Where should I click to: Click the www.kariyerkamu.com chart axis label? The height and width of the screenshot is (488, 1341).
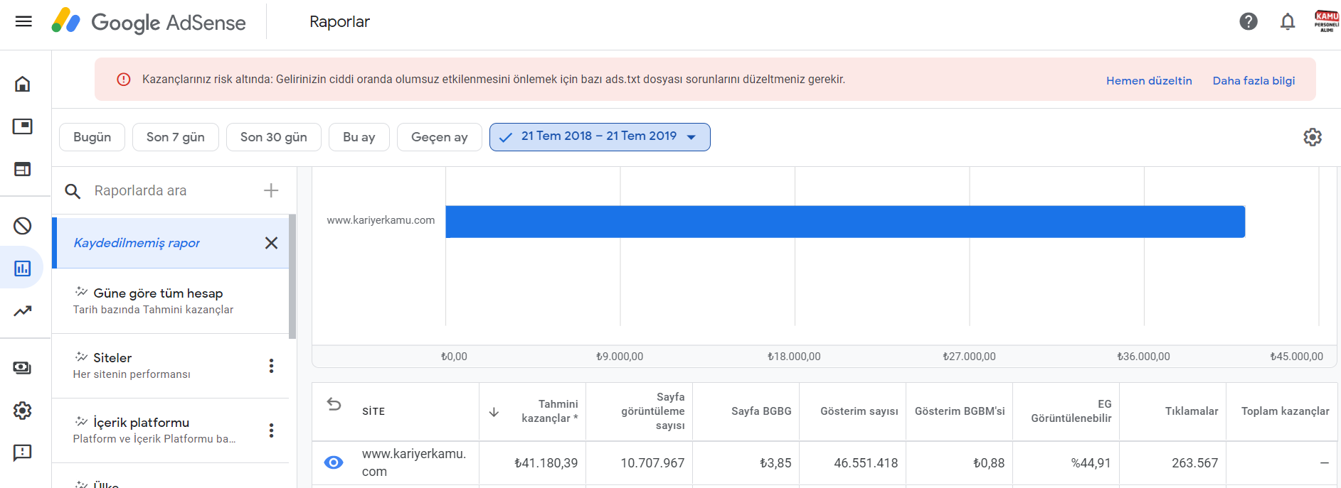(x=381, y=220)
